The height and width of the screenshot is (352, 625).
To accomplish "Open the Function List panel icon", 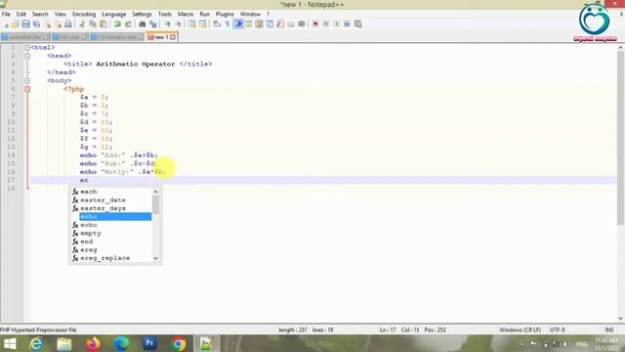I will coord(280,23).
